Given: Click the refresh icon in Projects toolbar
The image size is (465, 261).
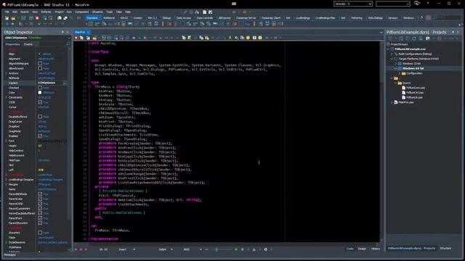Looking at the screenshot, I should click(x=414, y=38).
